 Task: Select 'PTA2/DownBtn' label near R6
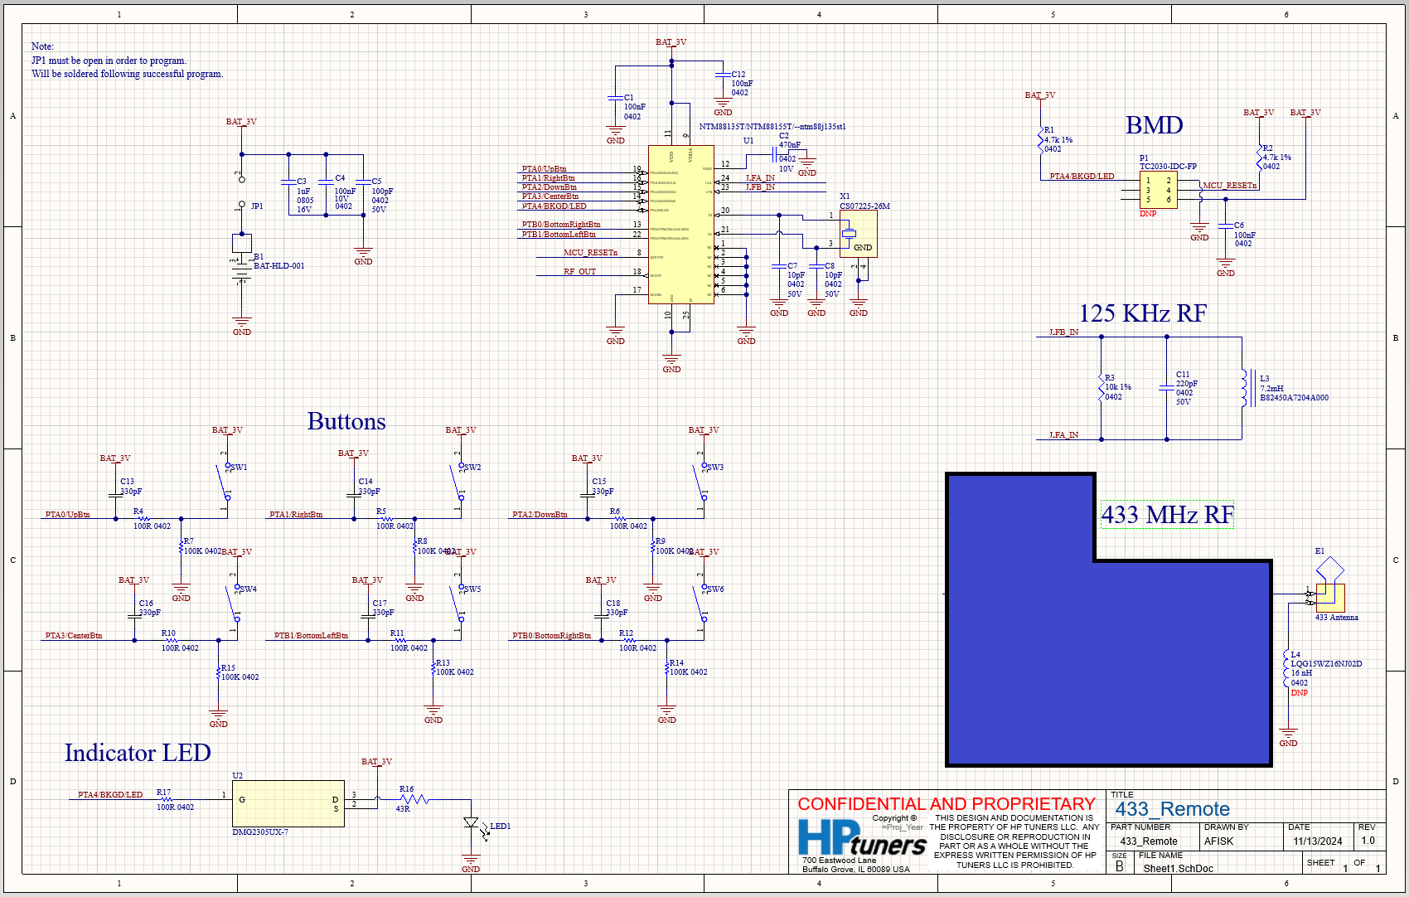(540, 515)
